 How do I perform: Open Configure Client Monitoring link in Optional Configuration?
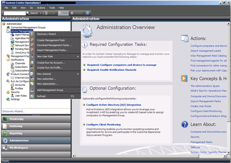(103, 125)
